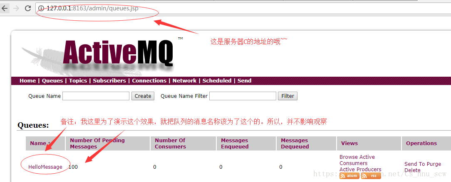Open the Network menu item
This screenshot has height=182, width=451.
(184, 81)
